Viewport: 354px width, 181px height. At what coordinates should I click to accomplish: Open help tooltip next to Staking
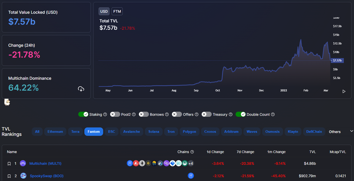click(105, 114)
